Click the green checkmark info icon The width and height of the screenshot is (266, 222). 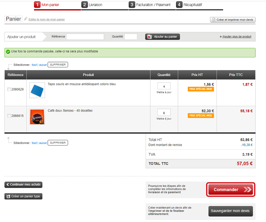tap(8, 52)
